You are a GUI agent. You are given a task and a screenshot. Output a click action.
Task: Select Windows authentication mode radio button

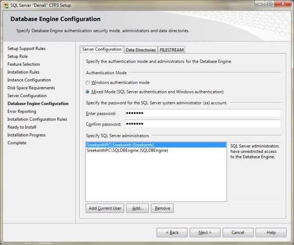click(x=88, y=82)
